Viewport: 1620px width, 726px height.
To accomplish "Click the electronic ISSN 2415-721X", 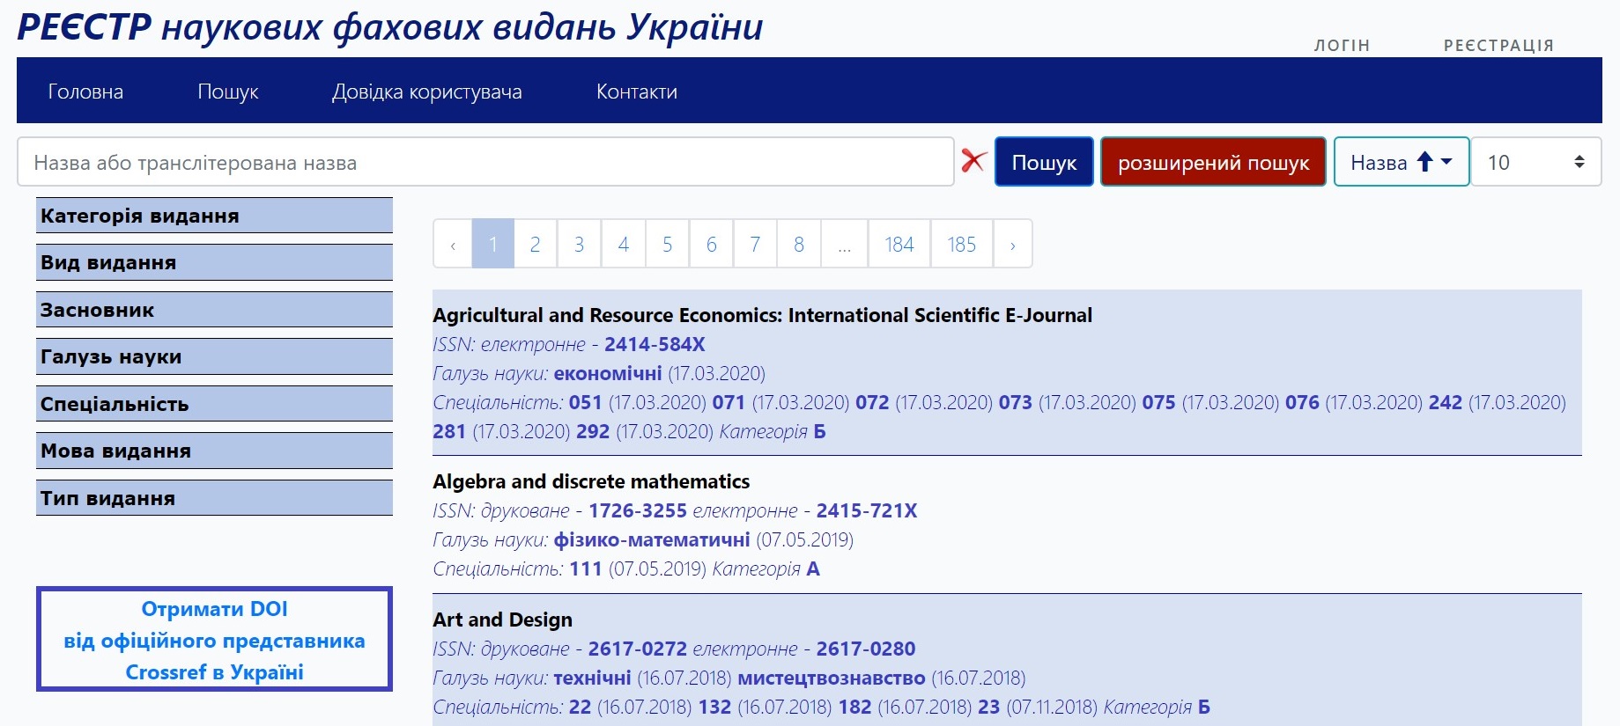I will (867, 510).
